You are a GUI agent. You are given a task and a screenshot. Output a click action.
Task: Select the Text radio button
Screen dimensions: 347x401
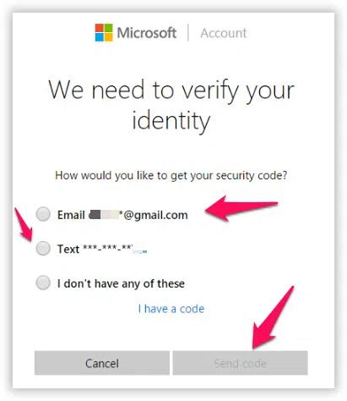pos(43,249)
